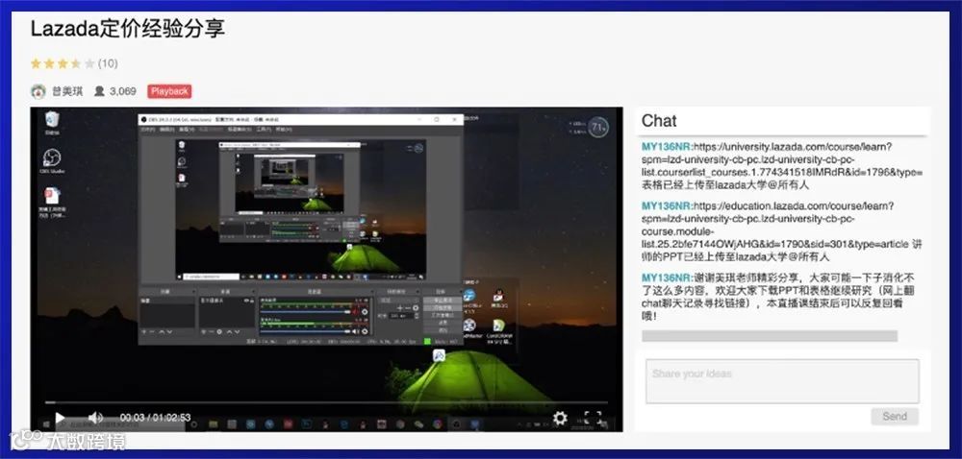This screenshot has width=962, height=459.
Task: Click the (10) ratings count
Action: [108, 63]
